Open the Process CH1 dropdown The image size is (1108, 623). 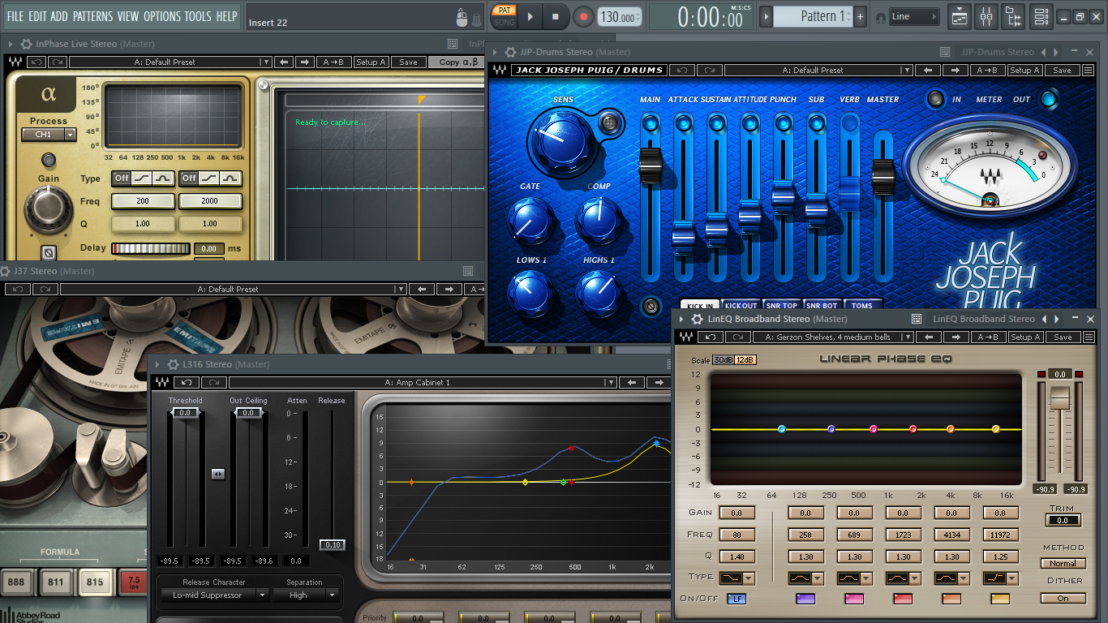coord(49,135)
